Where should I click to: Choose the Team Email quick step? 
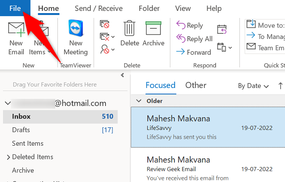click(265, 48)
